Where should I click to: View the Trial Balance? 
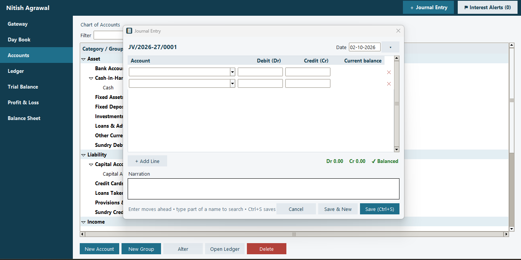pos(36,87)
